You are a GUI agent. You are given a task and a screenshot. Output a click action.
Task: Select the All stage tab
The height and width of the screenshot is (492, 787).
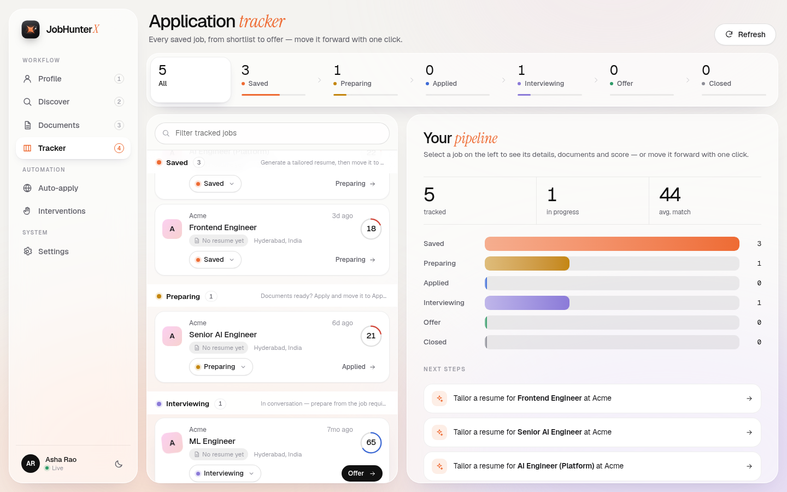(x=191, y=80)
